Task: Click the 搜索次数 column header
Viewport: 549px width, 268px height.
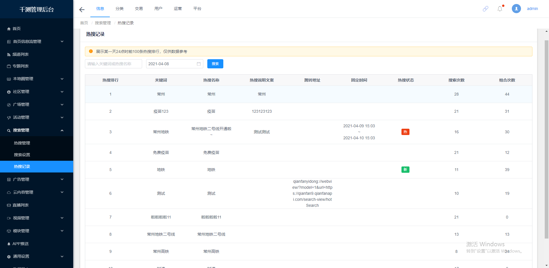Action: point(456,80)
